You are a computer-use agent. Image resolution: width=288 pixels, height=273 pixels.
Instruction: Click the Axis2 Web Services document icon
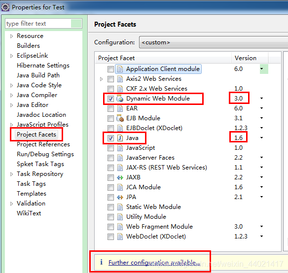[x=120, y=79]
